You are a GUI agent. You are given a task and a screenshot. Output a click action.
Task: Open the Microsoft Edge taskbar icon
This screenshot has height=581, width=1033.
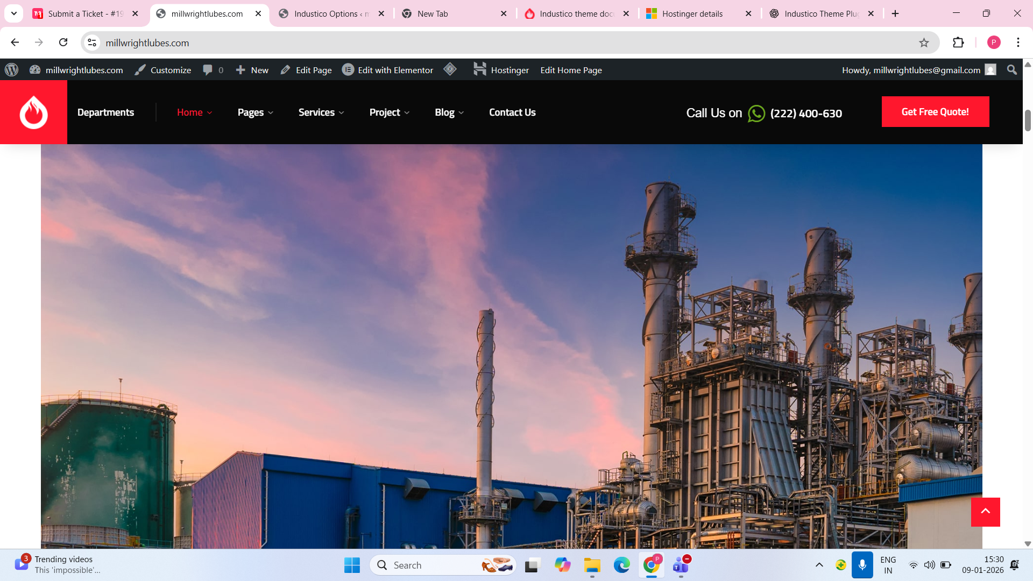621,565
